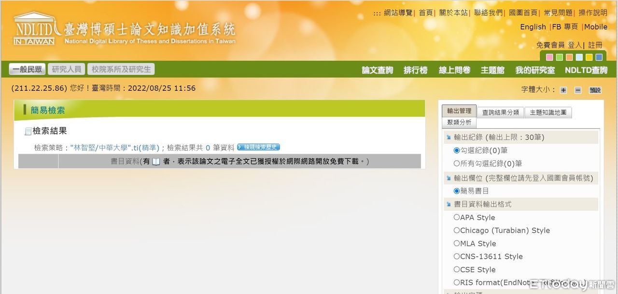The width and height of the screenshot is (618, 294).
Task: Choose APA Style output format
Action: (457, 217)
